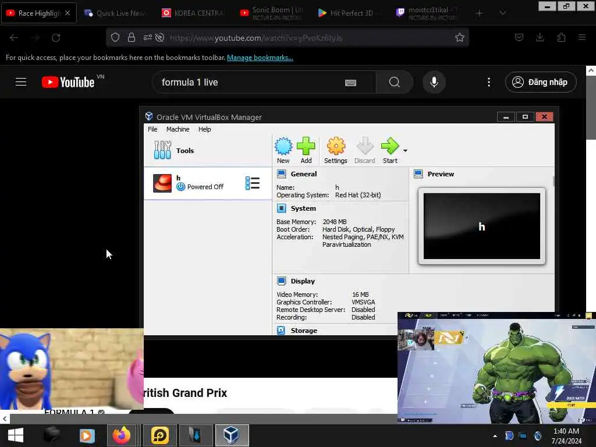This screenshot has height=447, width=596.
Task: Click the Đăng nhập sign-in button
Action: pyautogui.click(x=541, y=82)
